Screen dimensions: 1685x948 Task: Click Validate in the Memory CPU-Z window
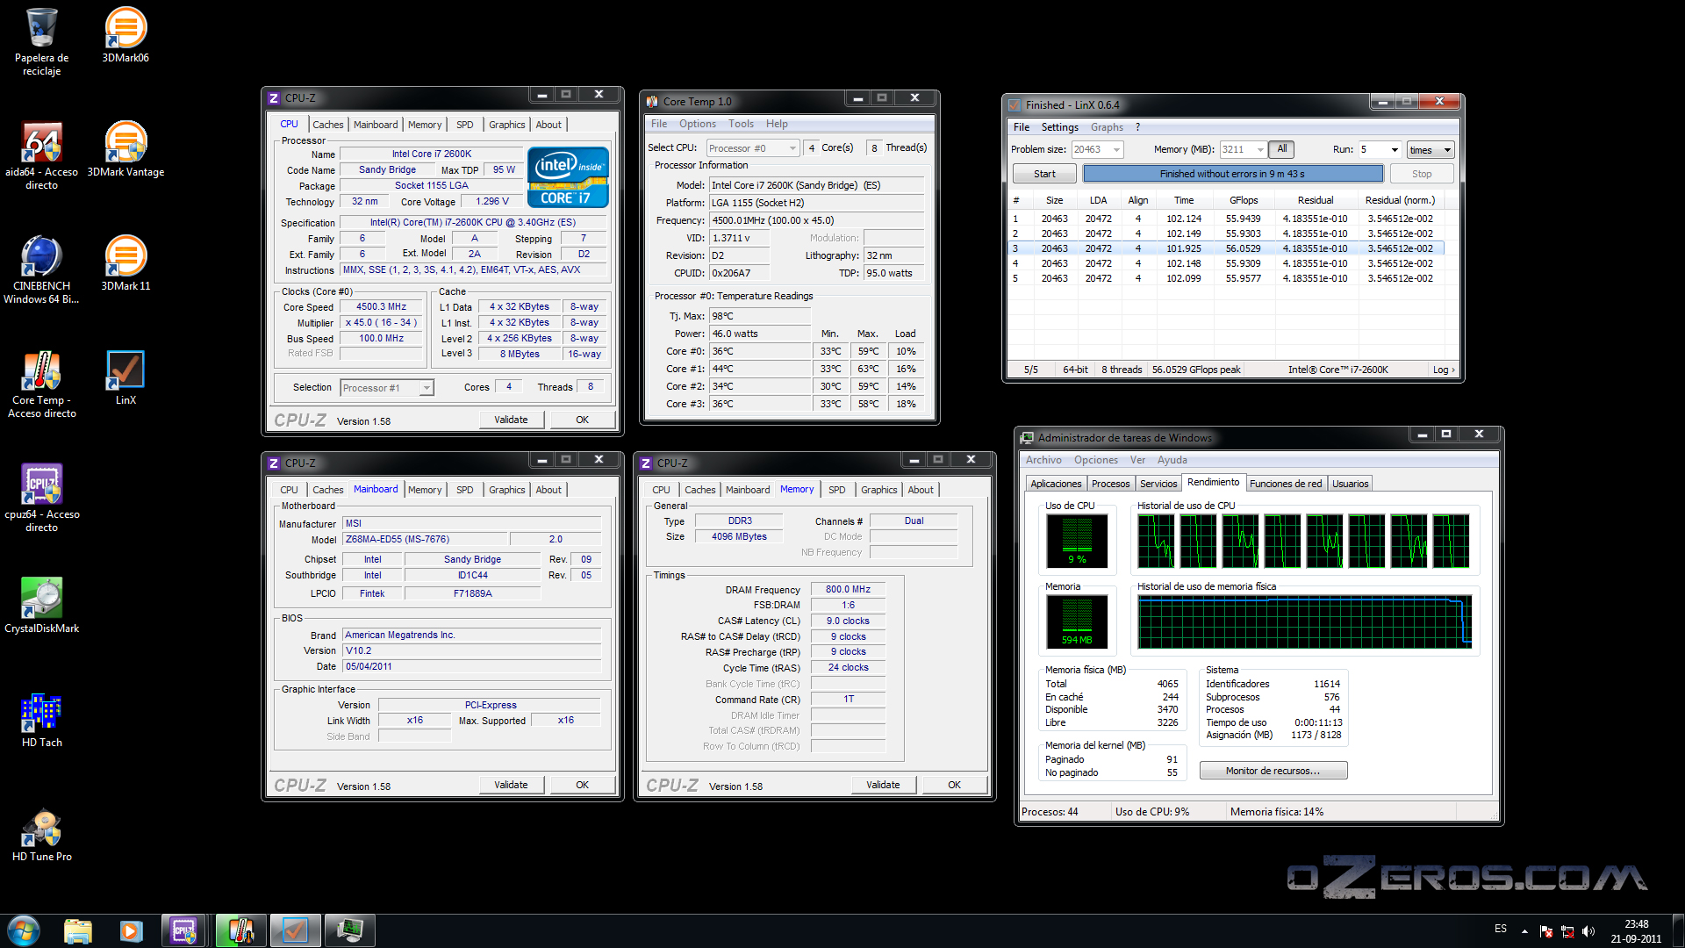883,785
